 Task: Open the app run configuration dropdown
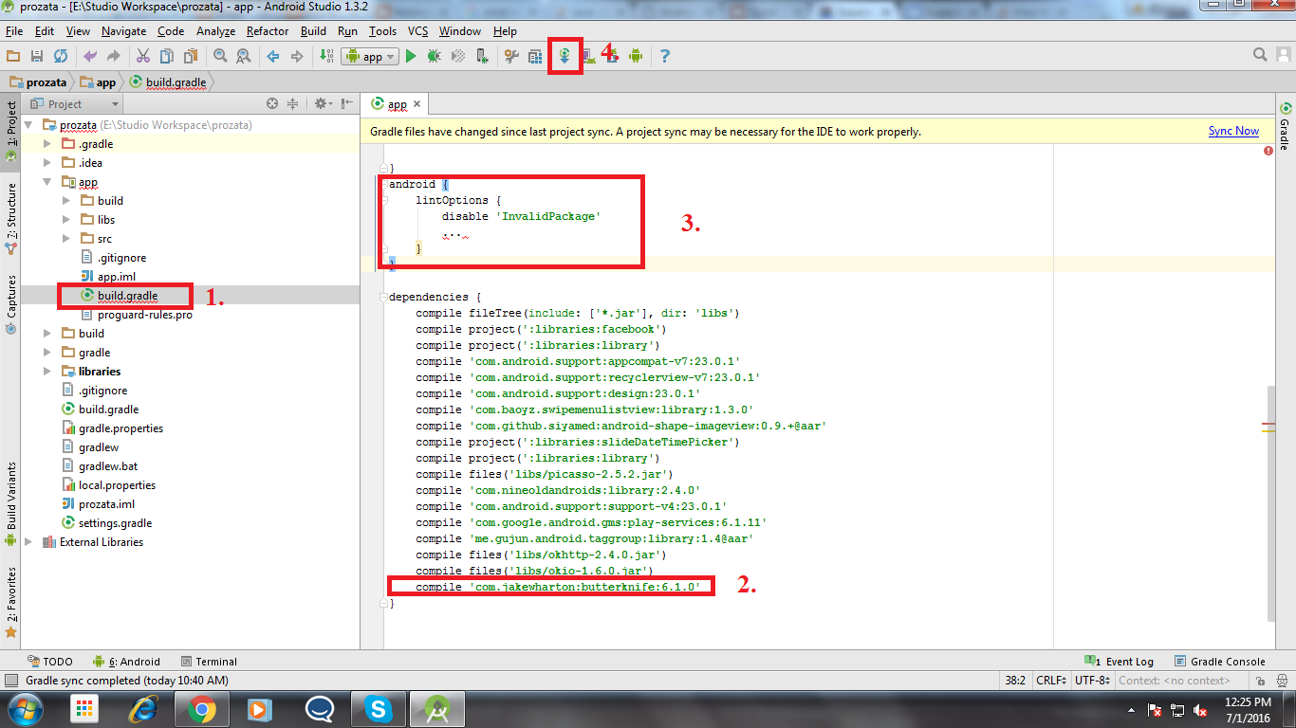click(370, 56)
